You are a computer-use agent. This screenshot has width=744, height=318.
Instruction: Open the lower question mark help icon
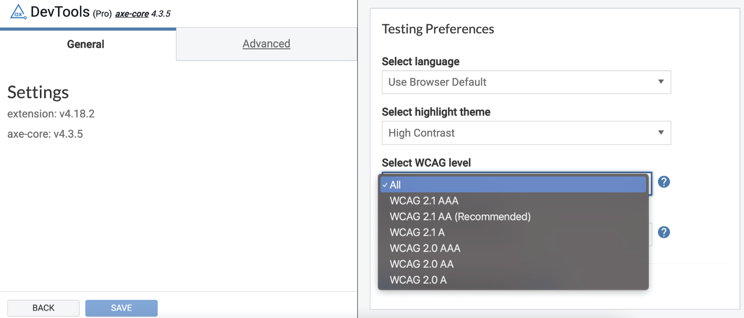tap(663, 232)
